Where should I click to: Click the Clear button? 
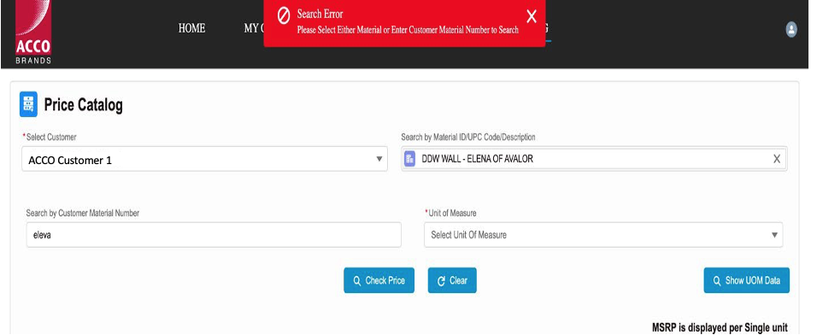click(452, 280)
